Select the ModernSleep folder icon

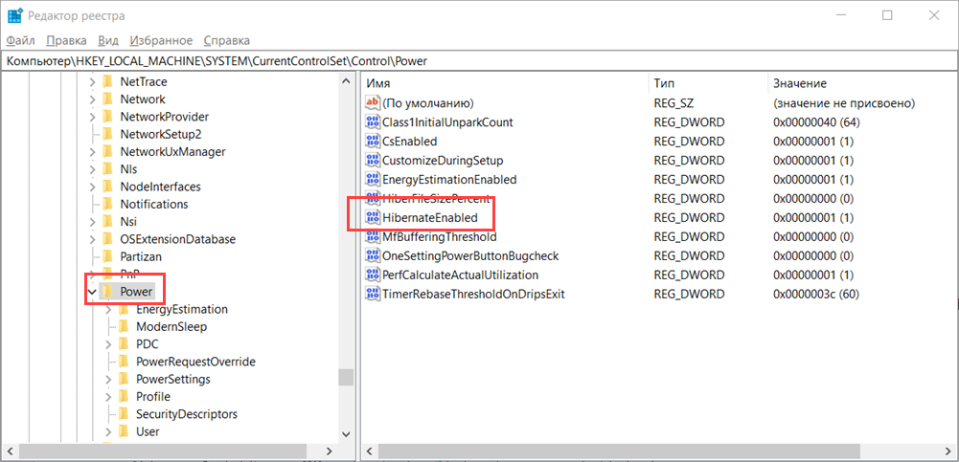(125, 326)
